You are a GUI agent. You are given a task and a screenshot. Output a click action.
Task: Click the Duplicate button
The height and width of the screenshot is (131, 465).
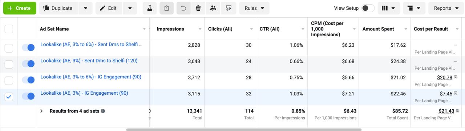pos(58,8)
